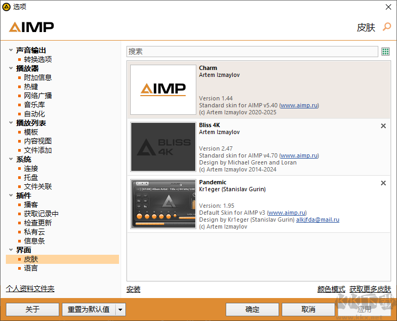Open dropdown arrow next to 重置为默认值
The width and height of the screenshot is (397, 321).
121,309
